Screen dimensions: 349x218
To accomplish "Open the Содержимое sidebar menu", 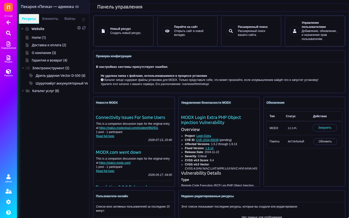I will click(8, 45).
